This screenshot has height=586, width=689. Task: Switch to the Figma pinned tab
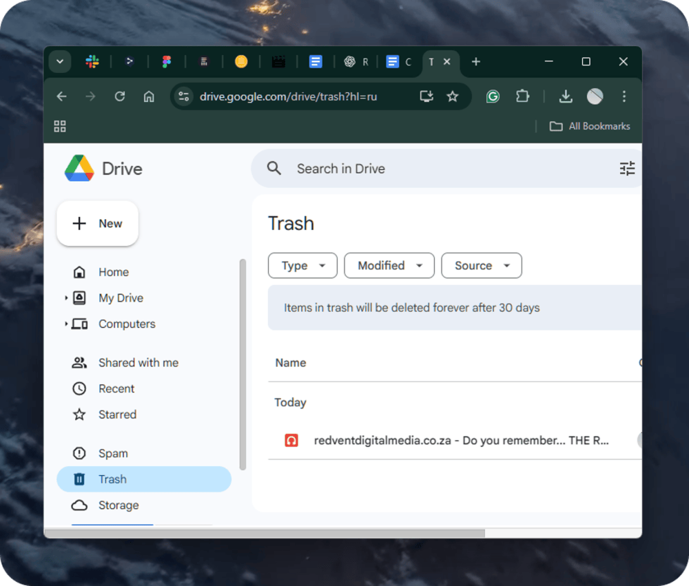167,62
